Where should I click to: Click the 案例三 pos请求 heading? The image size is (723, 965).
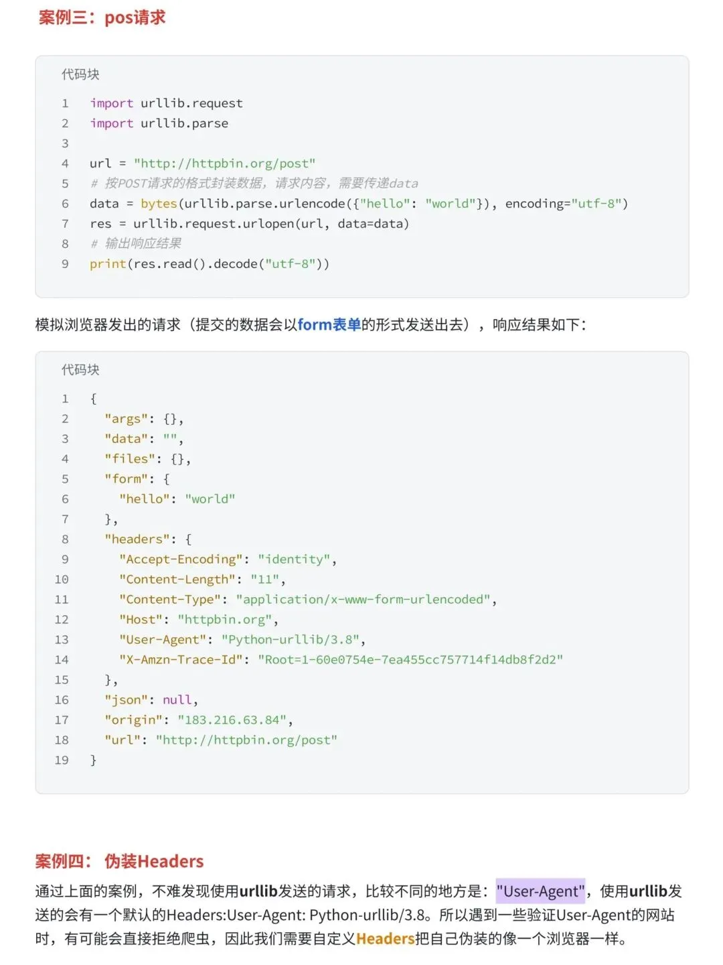point(102,17)
